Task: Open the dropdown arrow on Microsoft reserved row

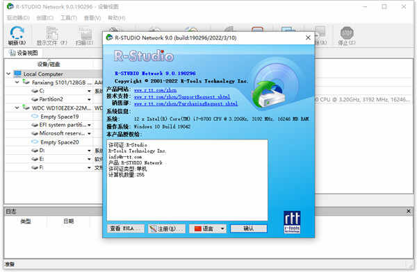Action: pyautogui.click(x=90, y=134)
